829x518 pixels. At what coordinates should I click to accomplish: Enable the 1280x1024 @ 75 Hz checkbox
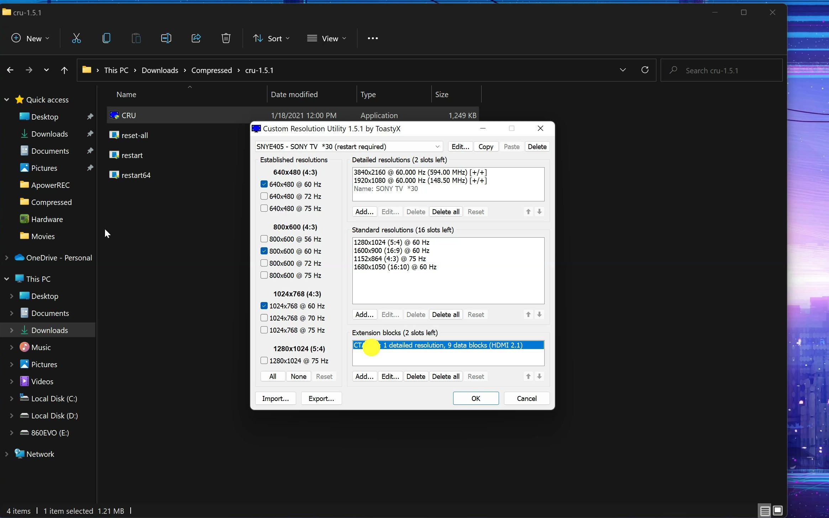[x=264, y=360]
